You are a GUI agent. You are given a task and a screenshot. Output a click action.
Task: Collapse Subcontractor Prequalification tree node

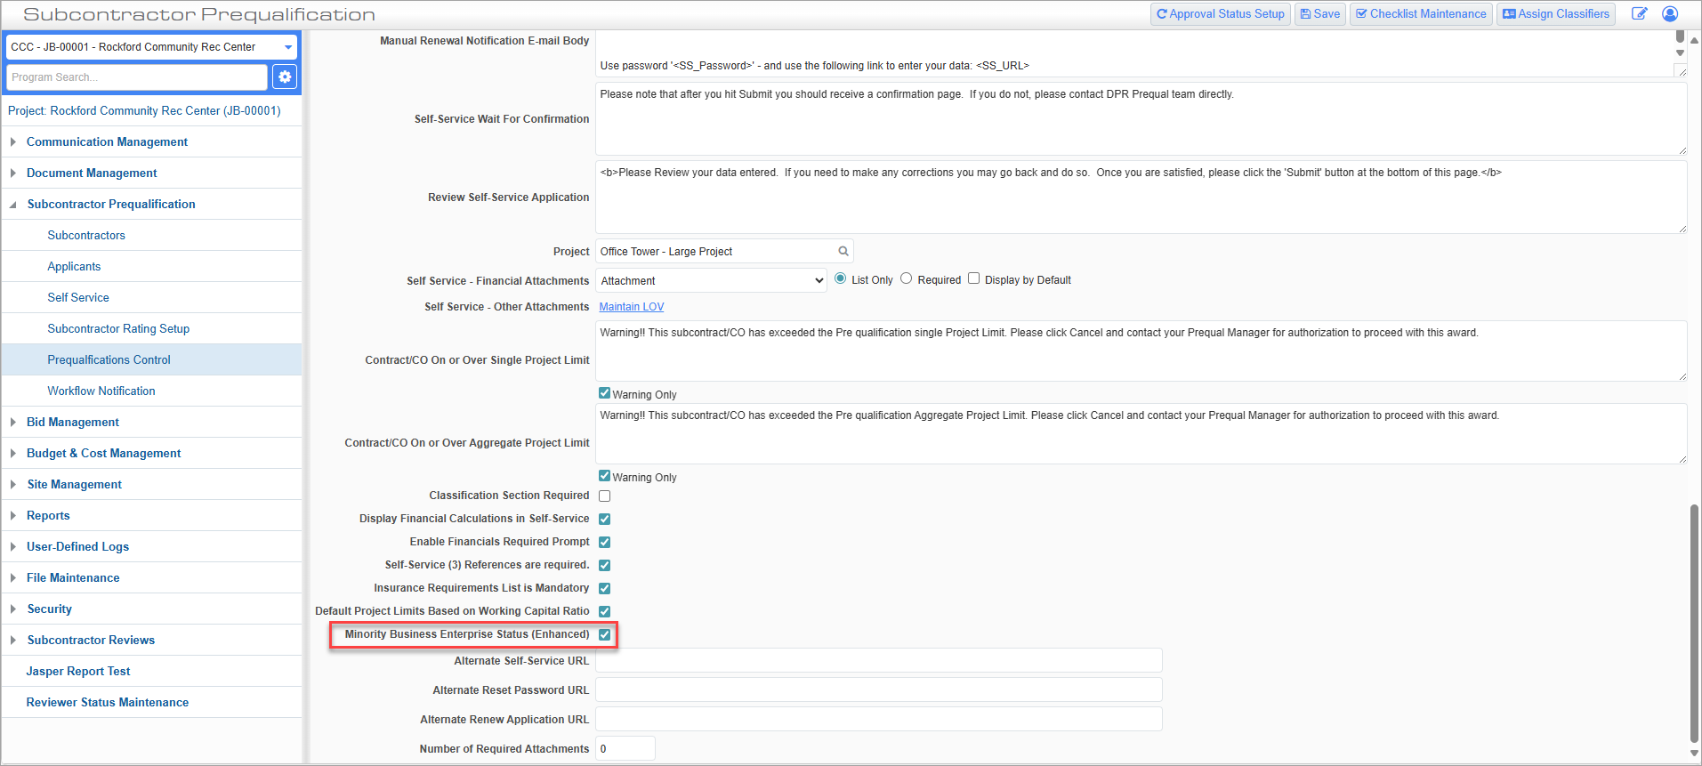coord(13,205)
